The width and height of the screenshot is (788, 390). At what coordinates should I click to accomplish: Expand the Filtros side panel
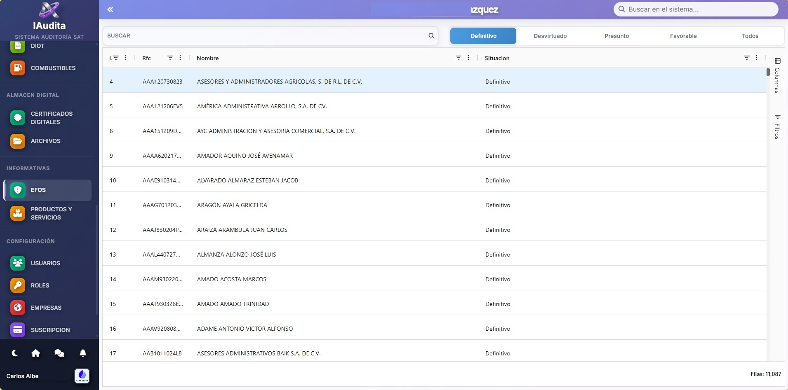coord(777,127)
